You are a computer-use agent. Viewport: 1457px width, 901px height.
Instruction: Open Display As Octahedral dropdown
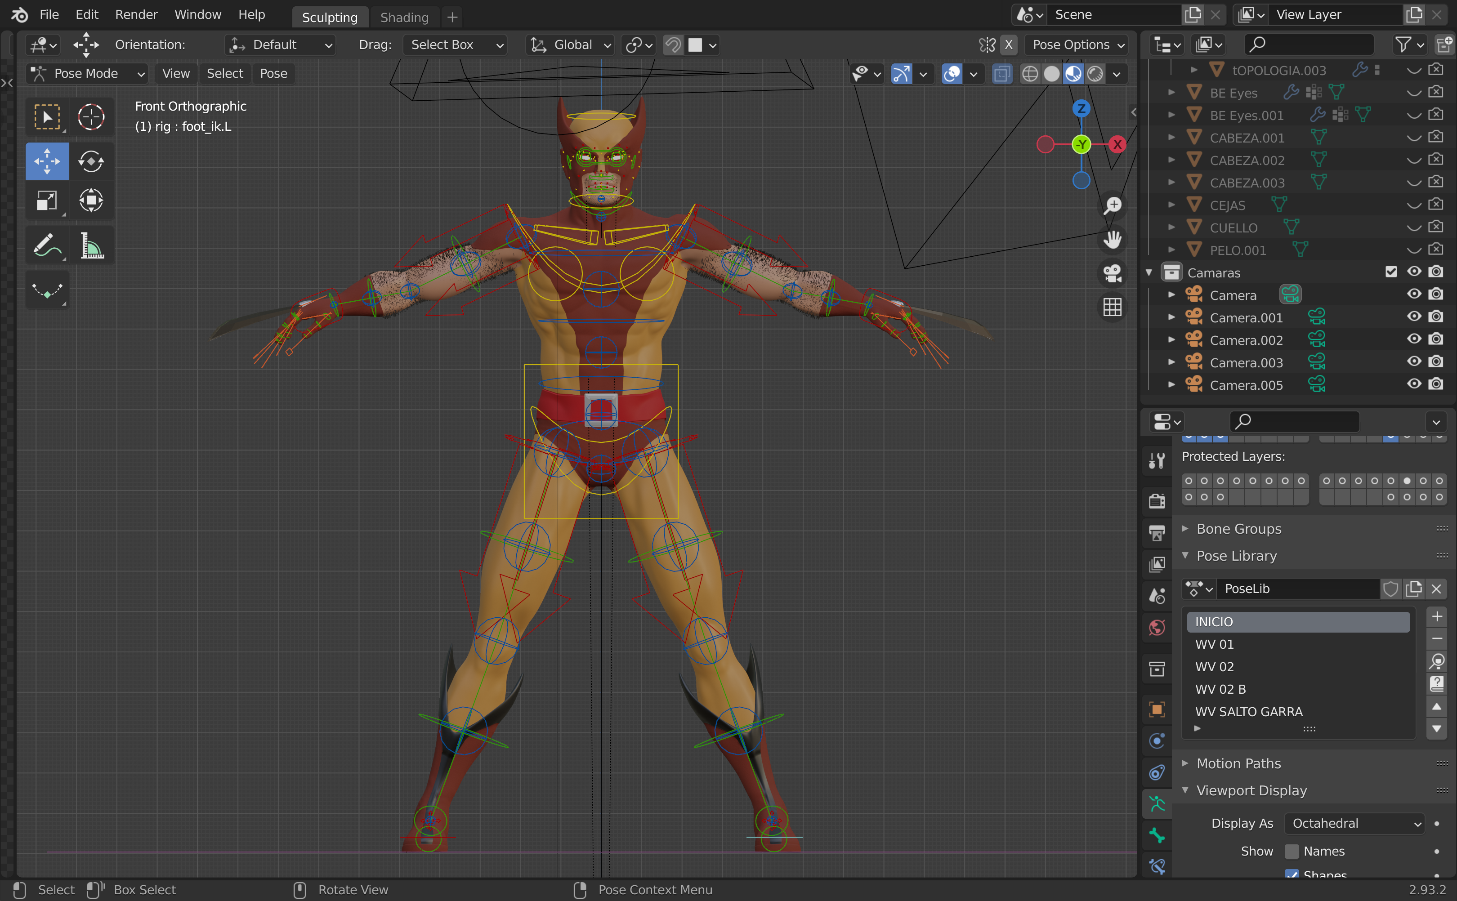point(1354,824)
